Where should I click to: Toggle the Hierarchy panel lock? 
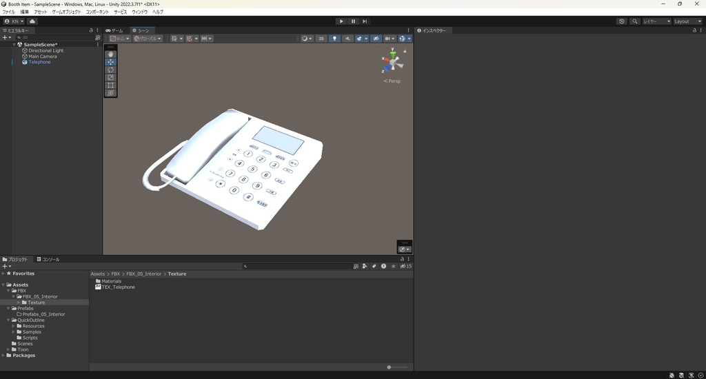pos(91,30)
